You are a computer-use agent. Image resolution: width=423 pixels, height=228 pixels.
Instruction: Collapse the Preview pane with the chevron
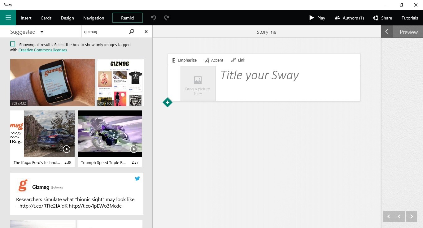click(x=387, y=31)
